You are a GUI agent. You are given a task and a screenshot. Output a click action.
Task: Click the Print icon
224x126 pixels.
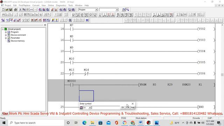tap(15, 9)
